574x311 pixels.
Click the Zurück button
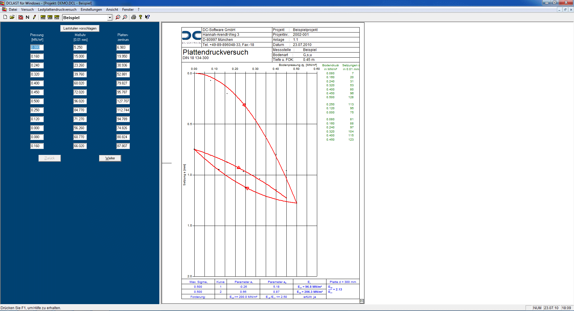tap(50, 158)
